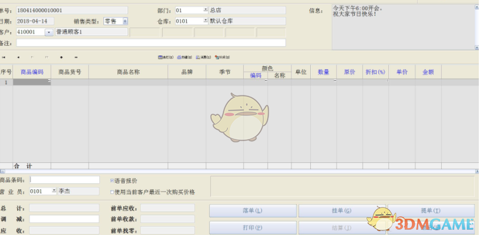The height and width of the screenshot is (235, 480).
Task: Click the 普通顾客1 customer name field
Action: click(x=92, y=32)
